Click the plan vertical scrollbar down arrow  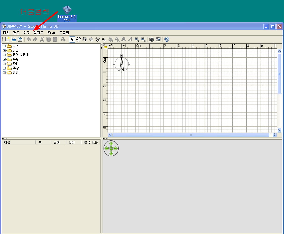279,130
